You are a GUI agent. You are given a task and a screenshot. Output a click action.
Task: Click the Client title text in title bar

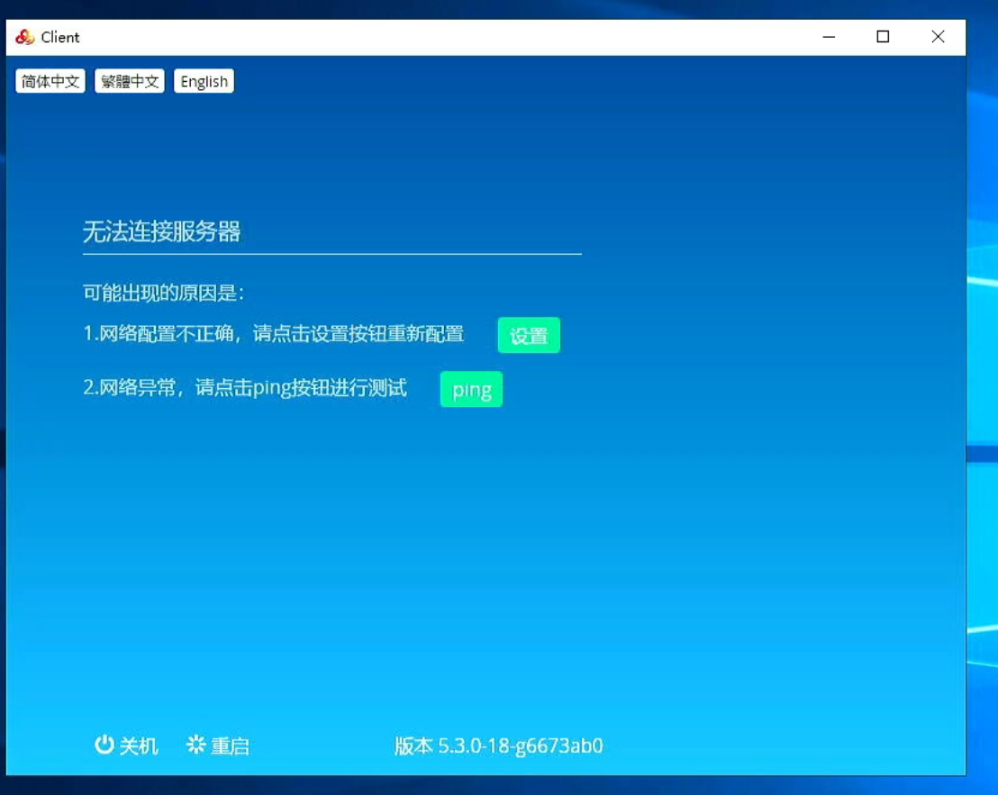[x=60, y=37]
